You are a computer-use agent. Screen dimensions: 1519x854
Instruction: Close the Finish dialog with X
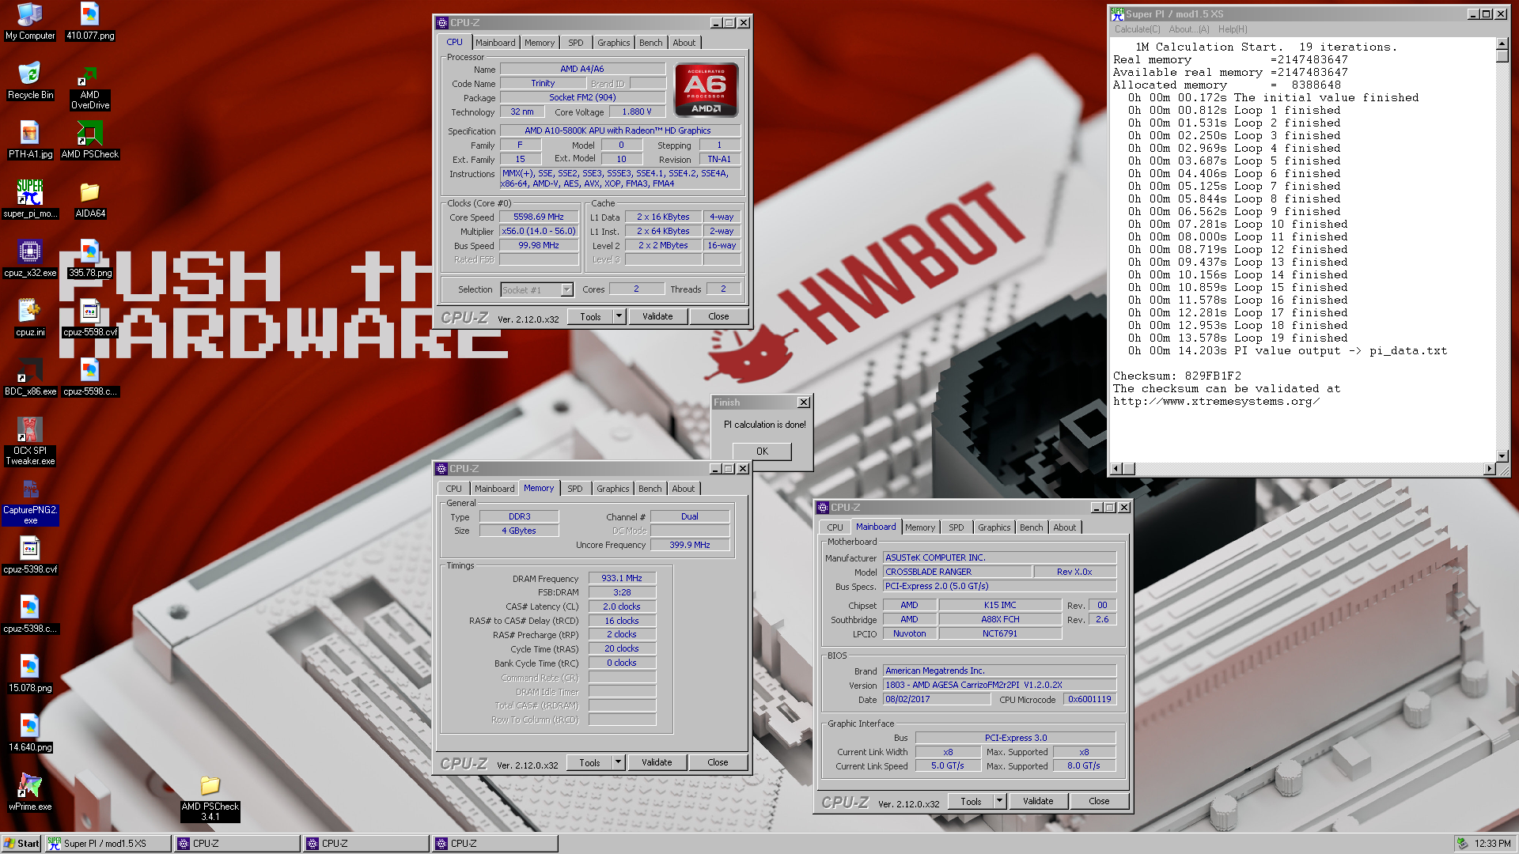click(803, 402)
